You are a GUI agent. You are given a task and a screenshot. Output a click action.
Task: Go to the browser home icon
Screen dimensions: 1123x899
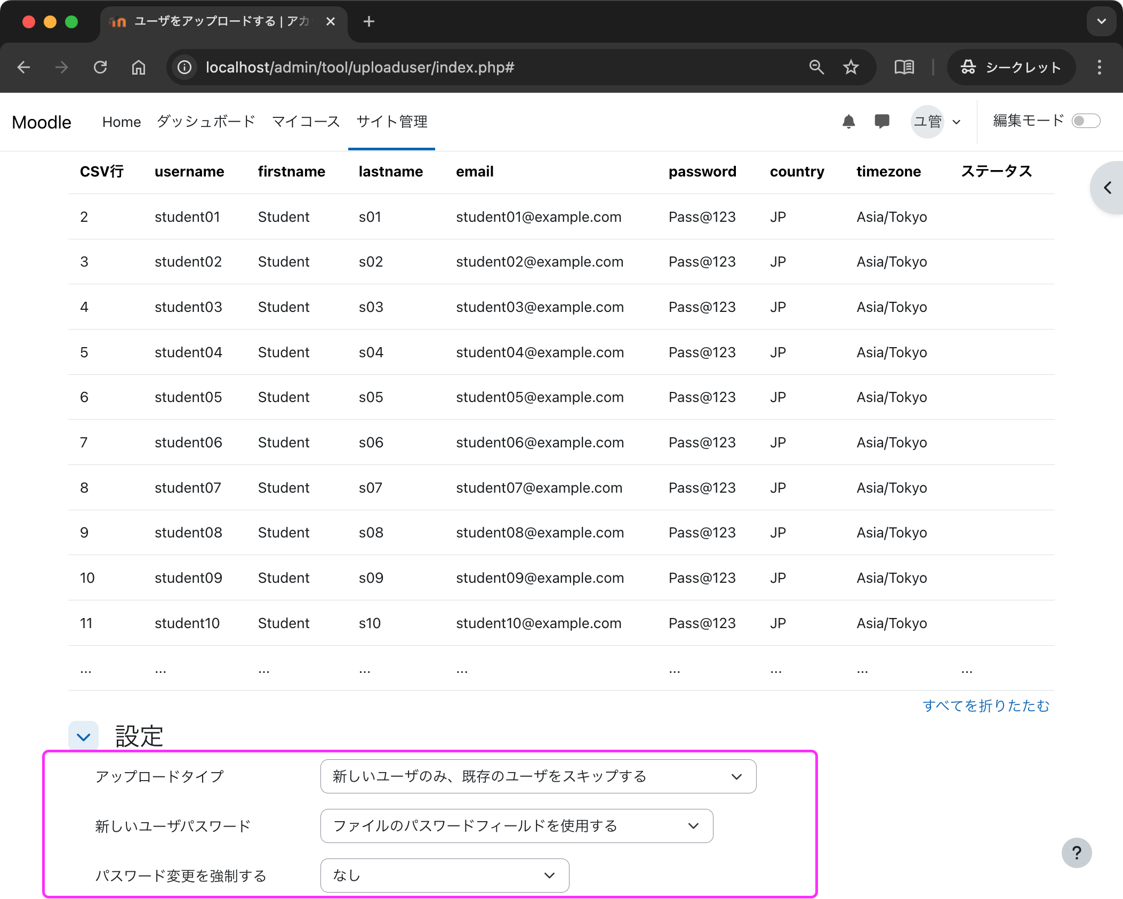point(139,67)
